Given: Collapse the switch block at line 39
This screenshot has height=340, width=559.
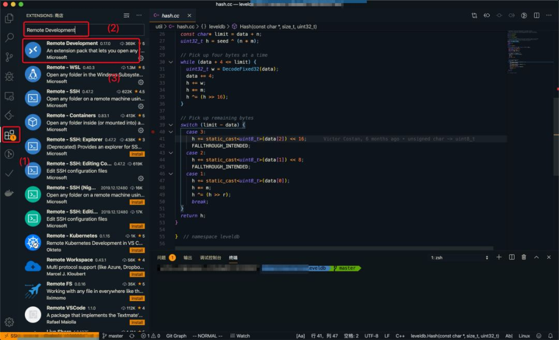Looking at the screenshot, I should pos(171,125).
